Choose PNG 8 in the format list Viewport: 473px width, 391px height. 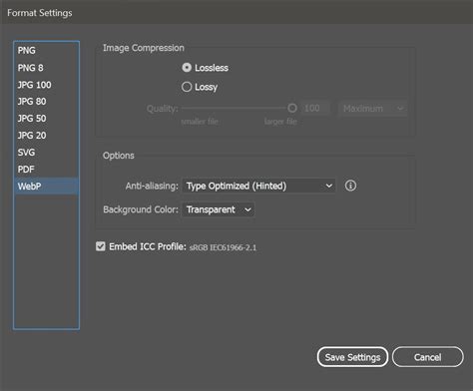(x=46, y=68)
